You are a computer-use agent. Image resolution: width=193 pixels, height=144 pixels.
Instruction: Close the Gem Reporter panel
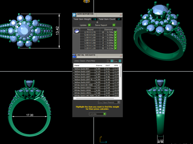(x=121, y=14)
